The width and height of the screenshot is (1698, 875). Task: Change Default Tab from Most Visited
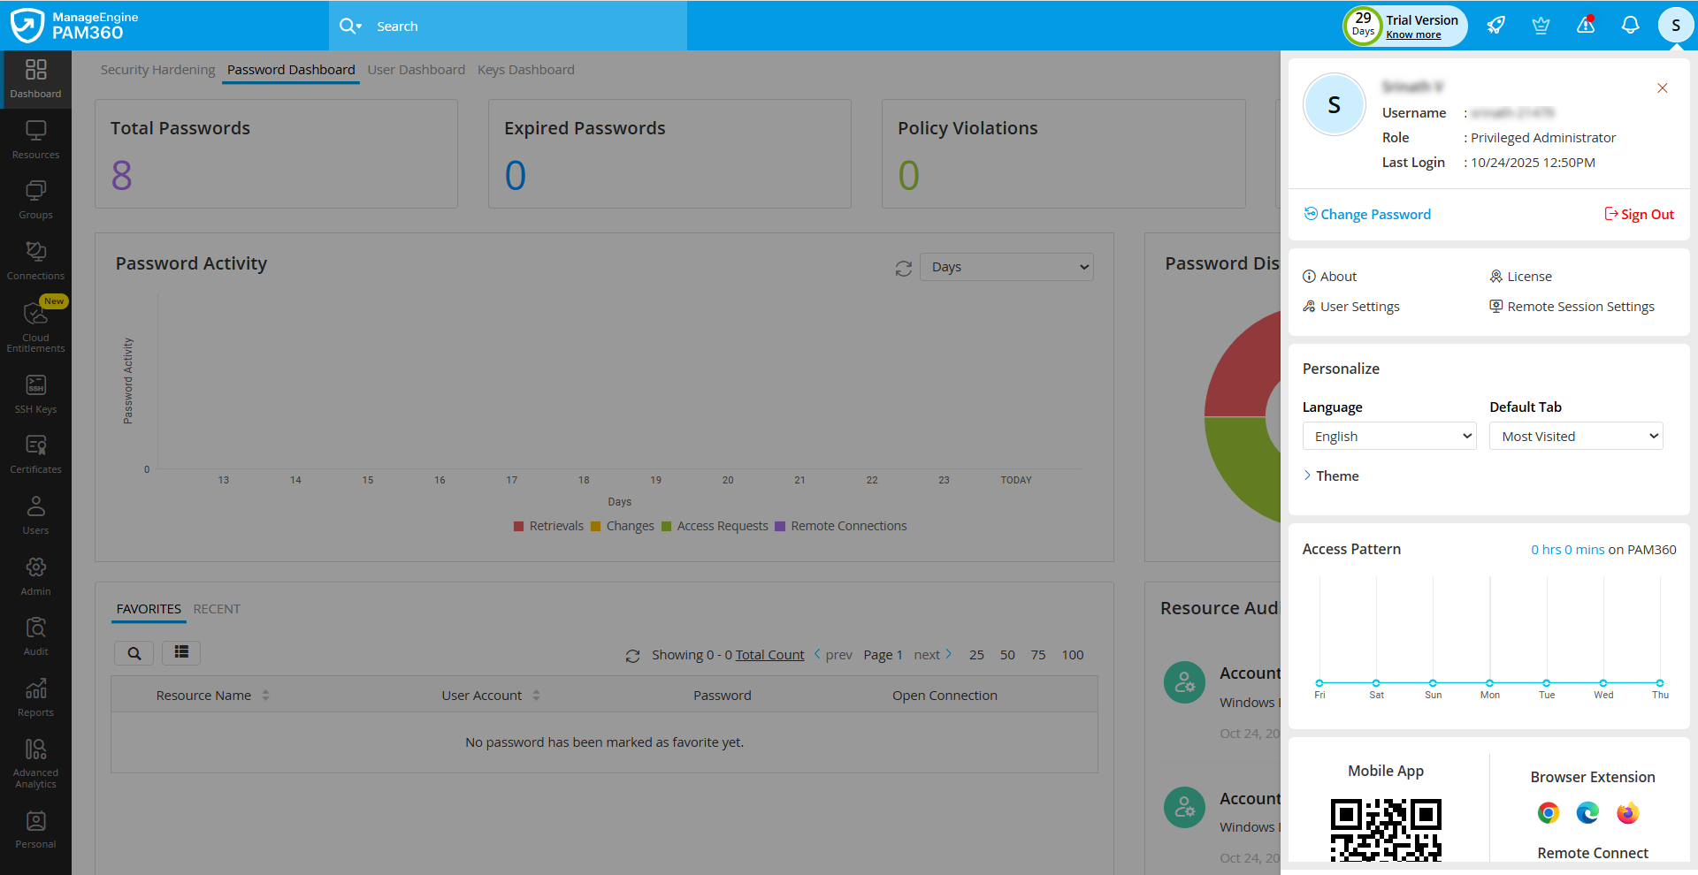[1575, 436]
